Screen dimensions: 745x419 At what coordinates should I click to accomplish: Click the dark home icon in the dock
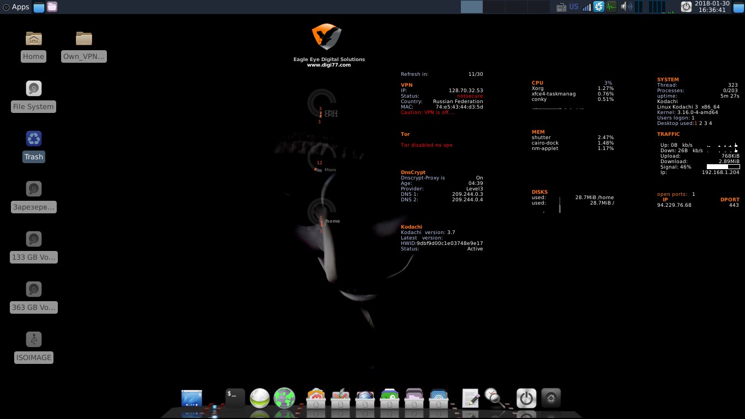(551, 398)
